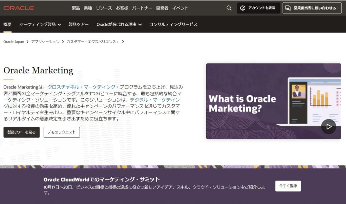Open the 製品ツアー tab
346x204 pixels.
point(78,24)
